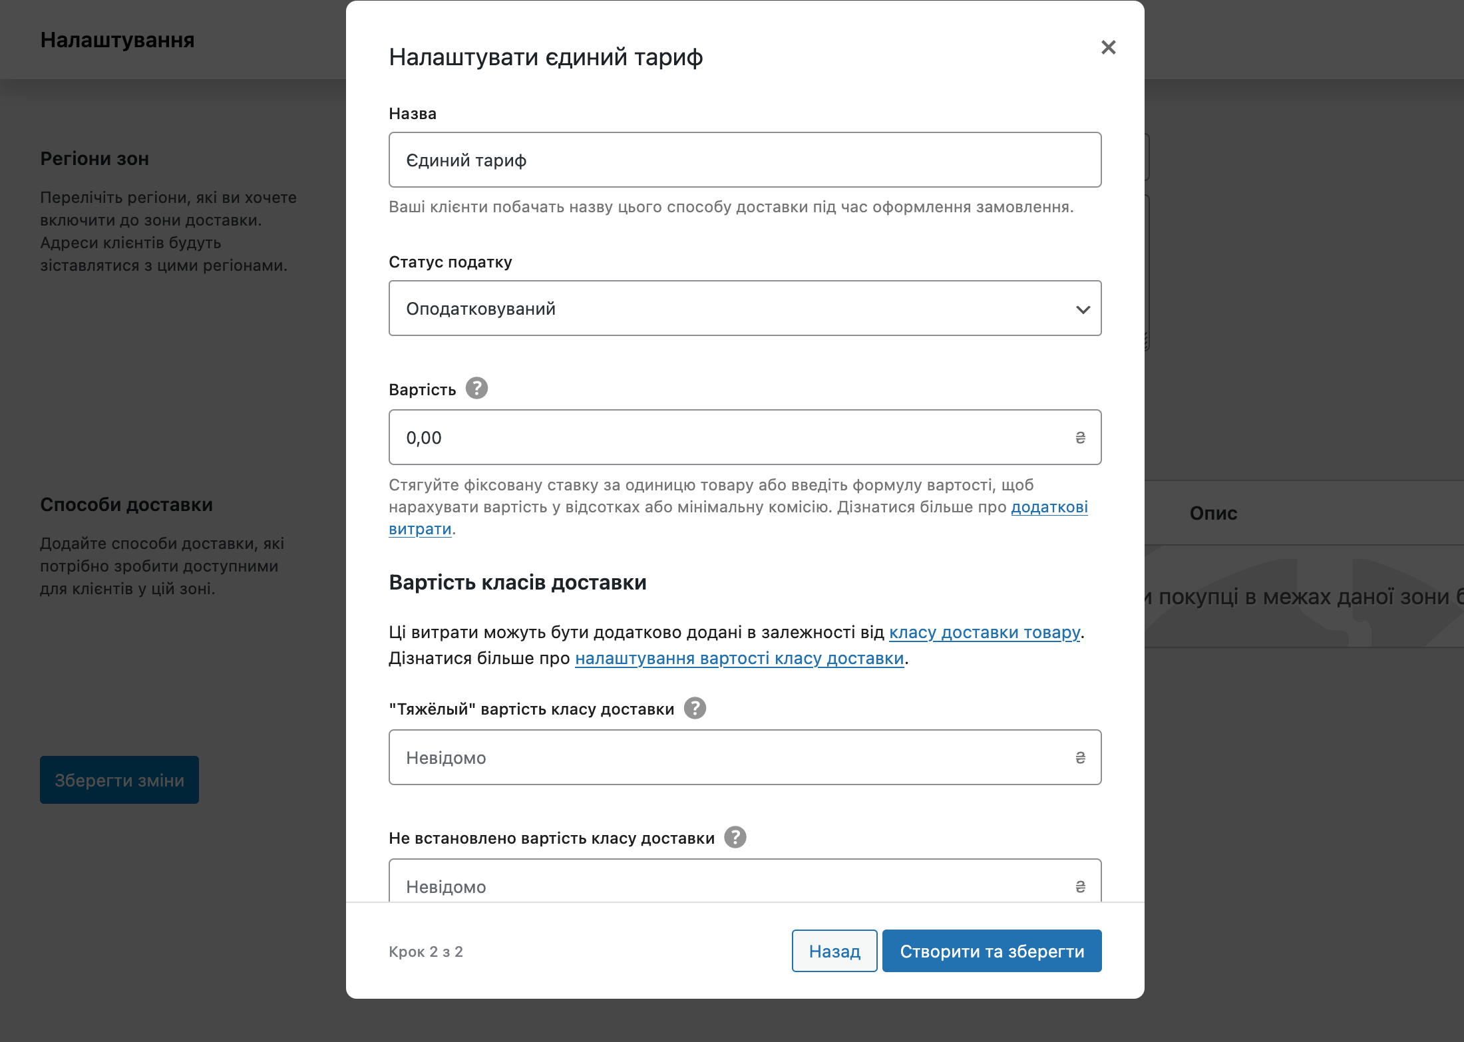The height and width of the screenshot is (1042, 1464).
Task: Click the Не встановлено shipping class cost field
Action: tap(745, 881)
